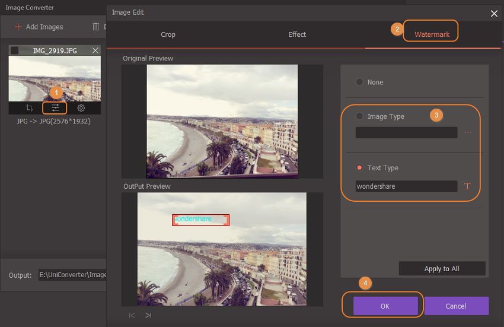Screen dimensions: 504x327
Task: Open the effect adjustment sliders icon
Action: pos(55,108)
